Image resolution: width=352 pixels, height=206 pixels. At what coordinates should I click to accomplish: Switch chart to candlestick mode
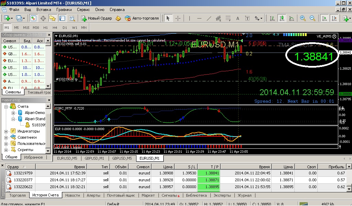click(282, 19)
